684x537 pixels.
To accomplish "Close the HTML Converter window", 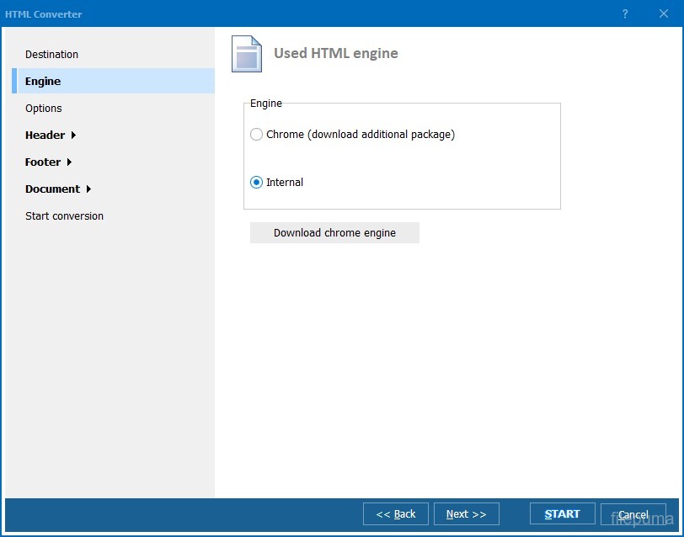I will (x=663, y=13).
